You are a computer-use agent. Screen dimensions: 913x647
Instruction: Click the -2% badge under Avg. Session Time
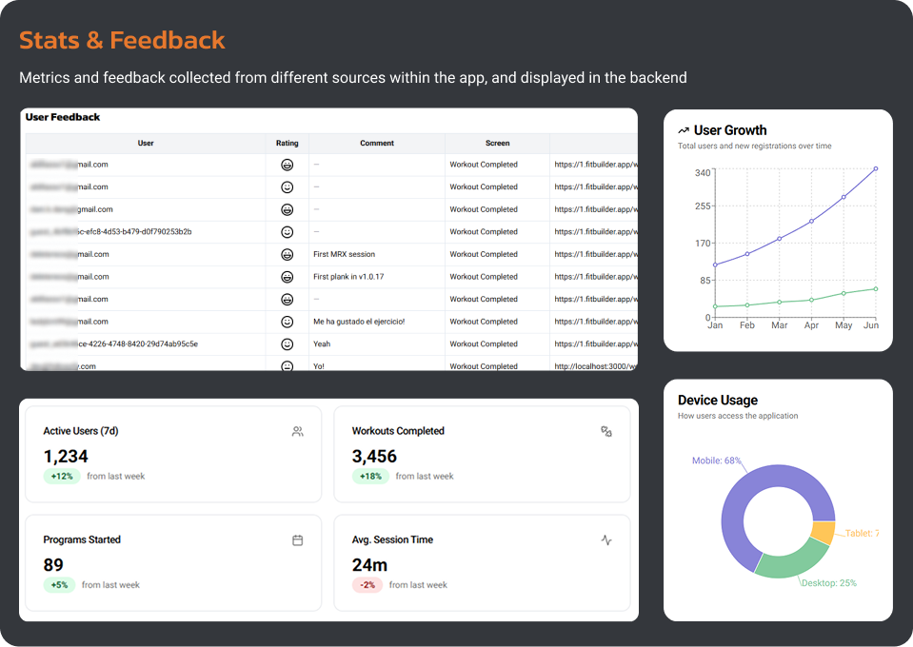[367, 584]
